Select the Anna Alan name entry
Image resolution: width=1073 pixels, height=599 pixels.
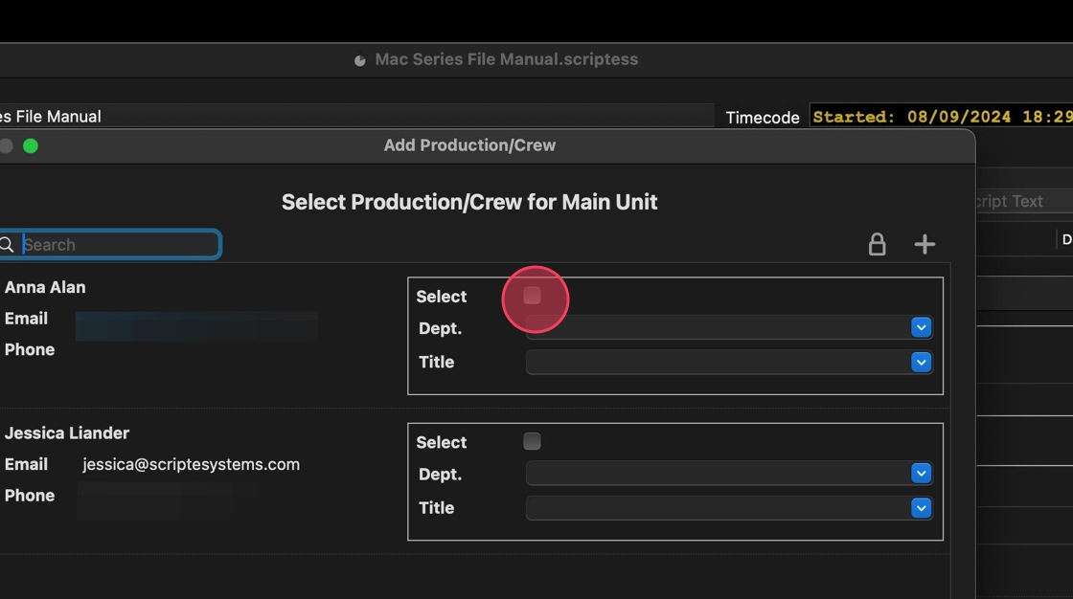click(x=45, y=287)
